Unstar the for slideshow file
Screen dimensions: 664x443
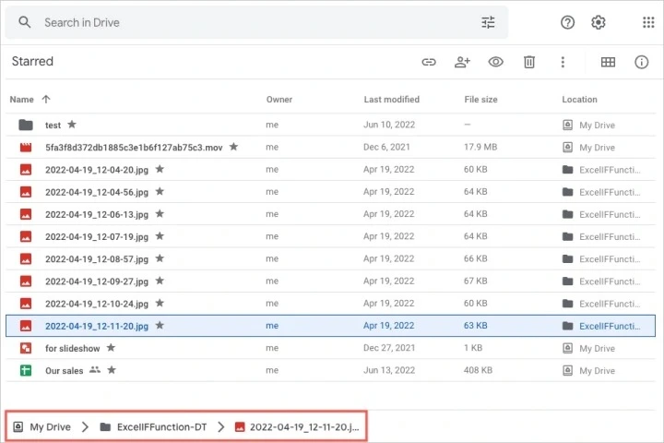tap(111, 348)
